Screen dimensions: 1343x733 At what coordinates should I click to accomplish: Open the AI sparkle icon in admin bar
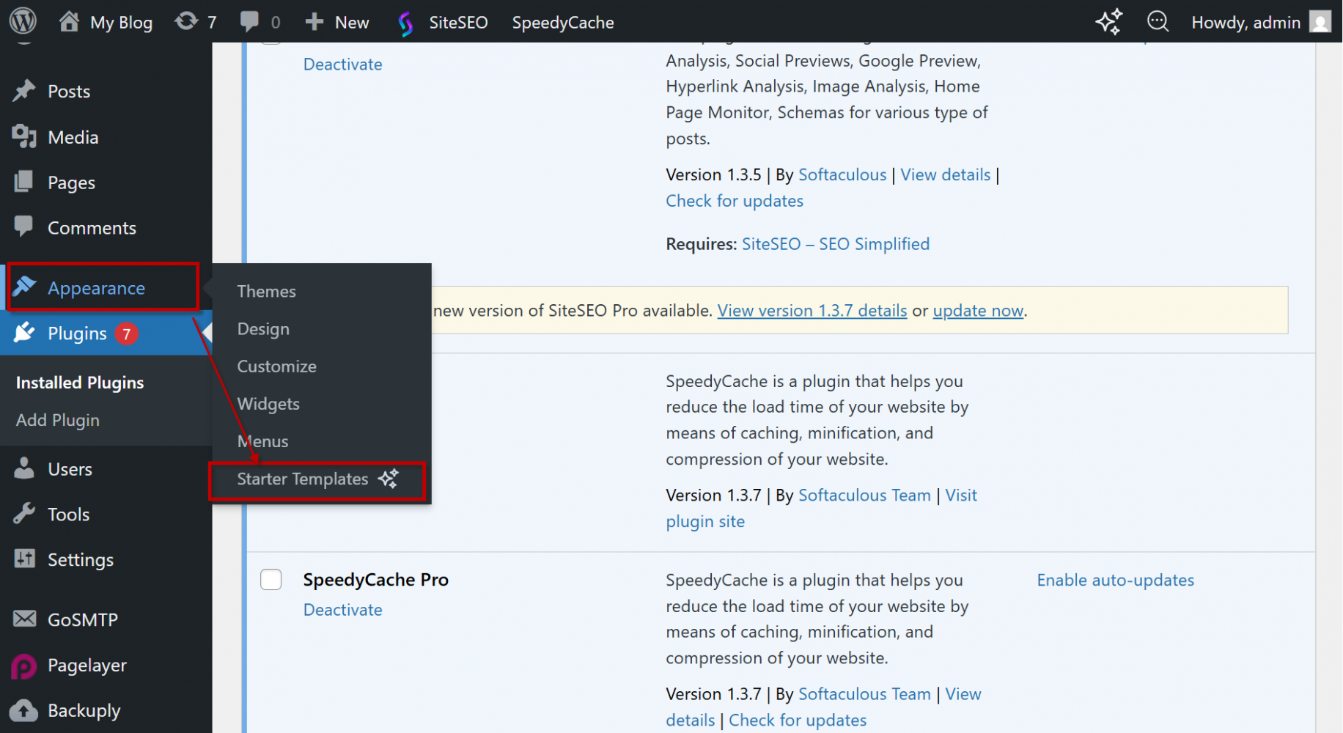(x=1108, y=22)
